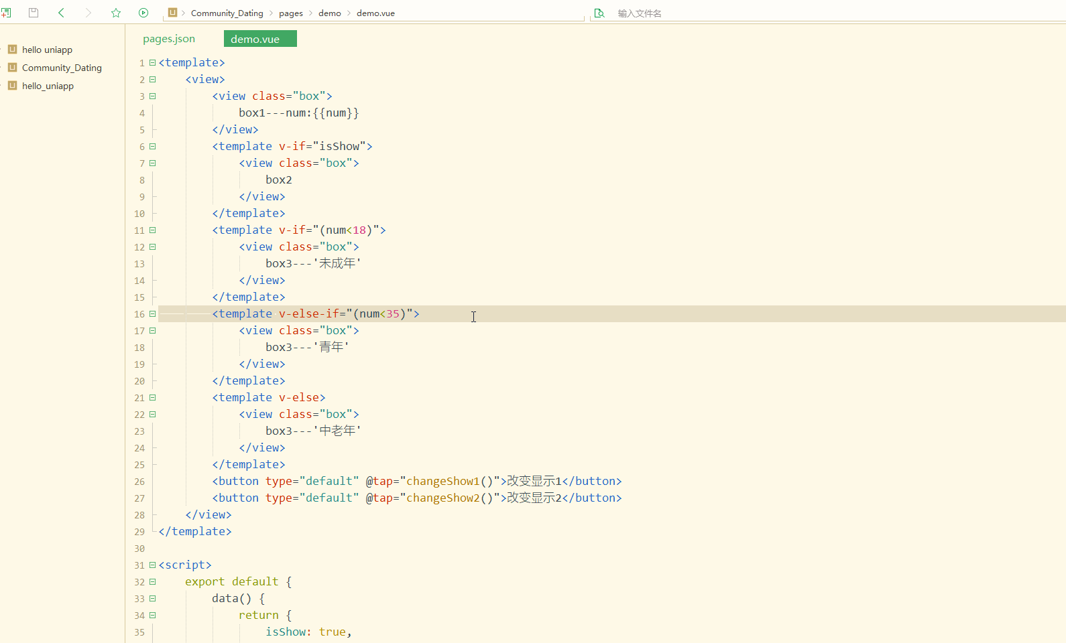This screenshot has height=643, width=1066.
Task: Click the box3---'未成年' text
Action: coord(313,263)
